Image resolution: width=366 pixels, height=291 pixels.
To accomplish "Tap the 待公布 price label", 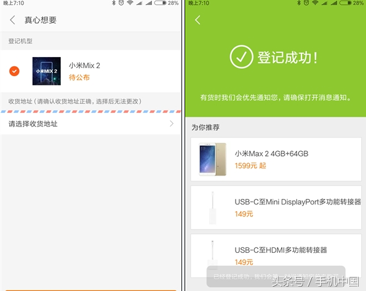I will 79,77.
